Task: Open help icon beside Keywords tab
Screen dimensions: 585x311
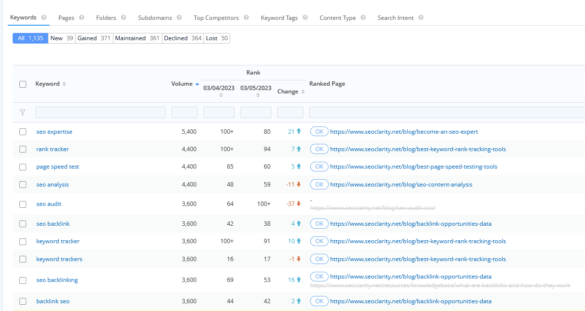Action: coord(44,17)
